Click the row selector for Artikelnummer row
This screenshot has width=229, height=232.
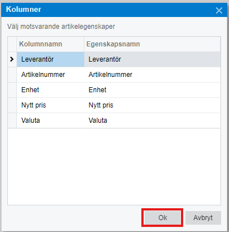click(x=12, y=75)
